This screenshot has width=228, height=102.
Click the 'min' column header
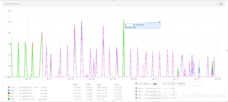[x=88, y=84]
